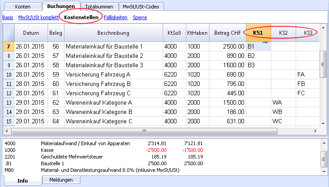Click cell 'Wareneinkauf Kategorie C'
Viewport: 329px width, 187px height.
coord(113,121)
